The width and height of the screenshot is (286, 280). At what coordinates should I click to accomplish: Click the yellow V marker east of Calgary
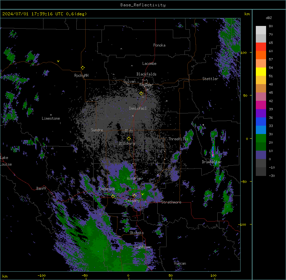tap(142, 194)
